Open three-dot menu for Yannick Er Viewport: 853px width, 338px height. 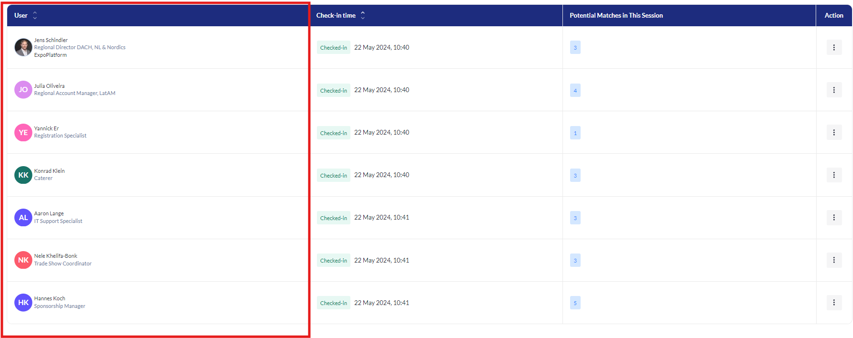[833, 132]
